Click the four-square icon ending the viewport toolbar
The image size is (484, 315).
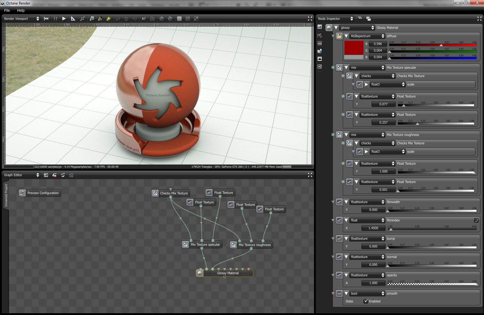(196, 19)
